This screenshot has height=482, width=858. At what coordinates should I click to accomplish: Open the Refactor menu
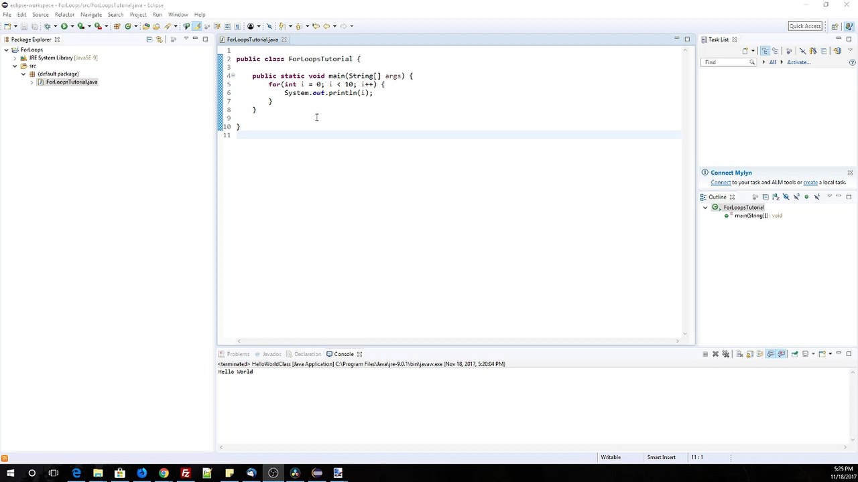click(64, 14)
